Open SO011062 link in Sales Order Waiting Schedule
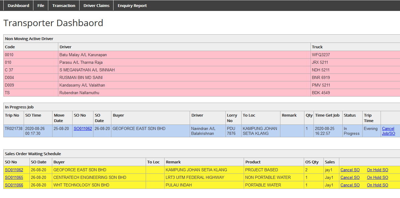This screenshot has height=198, width=400. click(x=14, y=170)
